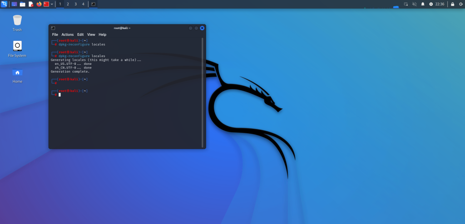This screenshot has height=224, width=465.
Task: Click the log out icon
Action: pyautogui.click(x=460, y=4)
